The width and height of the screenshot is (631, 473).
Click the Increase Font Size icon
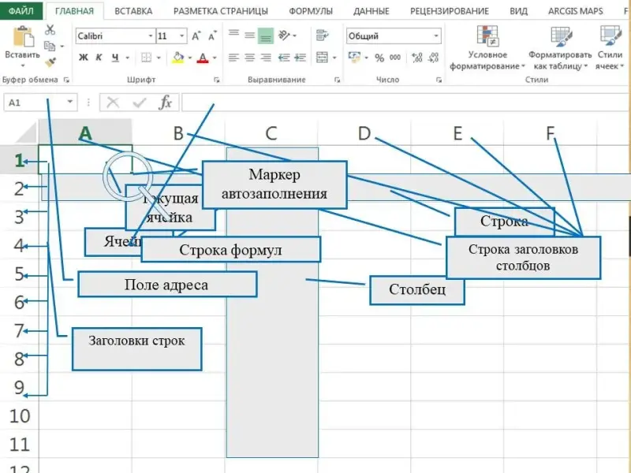click(196, 36)
